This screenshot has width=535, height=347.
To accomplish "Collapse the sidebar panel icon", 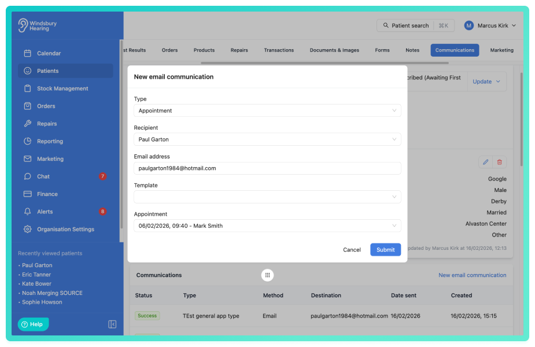I will [112, 324].
